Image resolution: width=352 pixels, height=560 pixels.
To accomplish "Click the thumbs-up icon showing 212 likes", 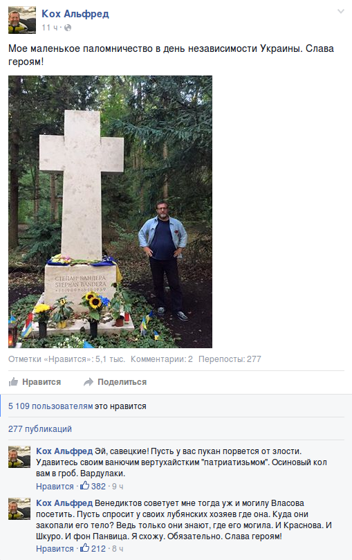I will [84, 548].
